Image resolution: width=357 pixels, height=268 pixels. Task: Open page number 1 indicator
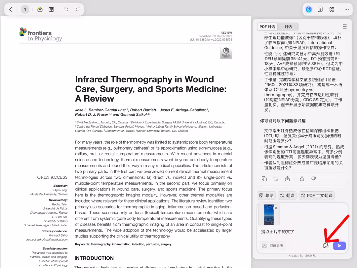point(25,9)
